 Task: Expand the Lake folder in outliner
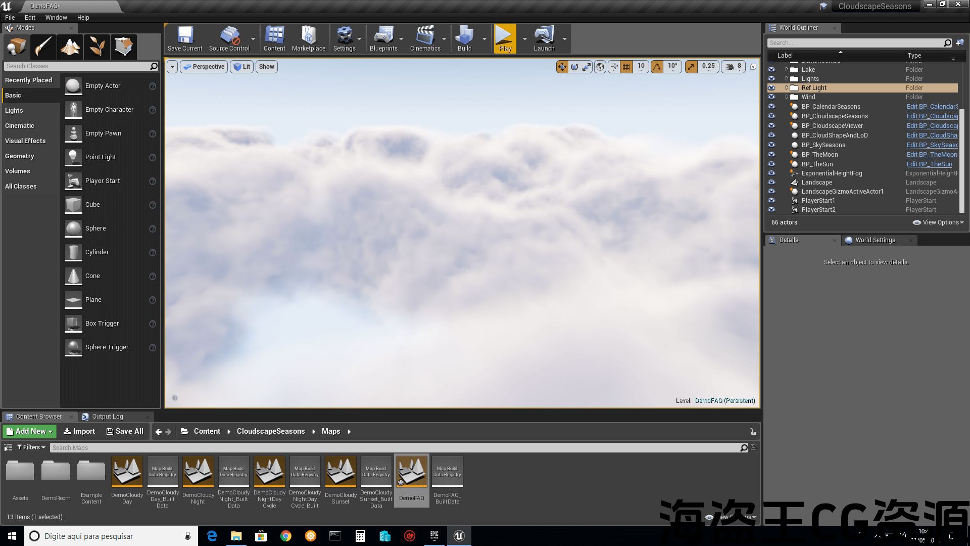787,70
